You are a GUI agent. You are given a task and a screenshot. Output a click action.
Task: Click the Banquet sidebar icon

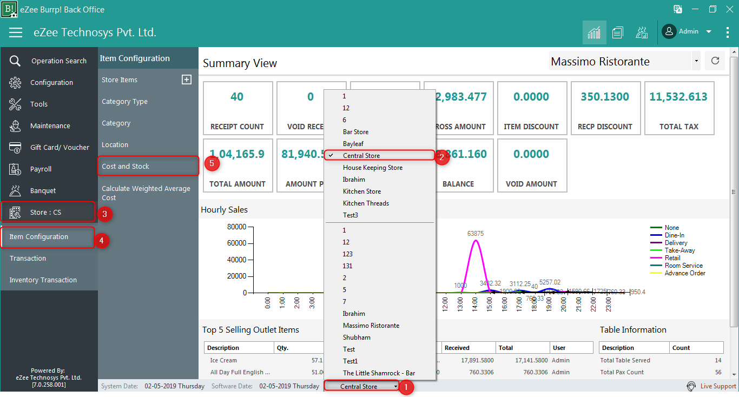pyautogui.click(x=15, y=191)
